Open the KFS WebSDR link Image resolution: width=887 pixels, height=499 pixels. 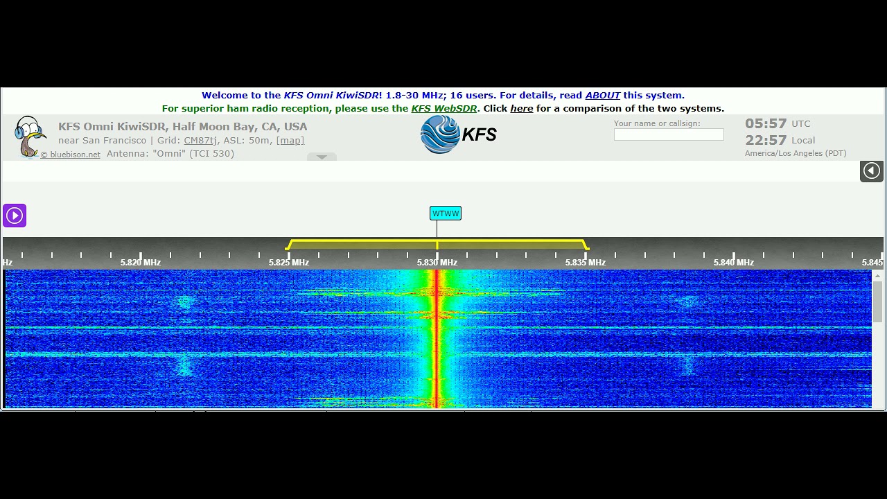(444, 109)
